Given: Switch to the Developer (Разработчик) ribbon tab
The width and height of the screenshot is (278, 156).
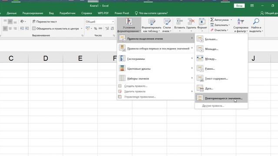Looking at the screenshot, I should click(67, 13).
